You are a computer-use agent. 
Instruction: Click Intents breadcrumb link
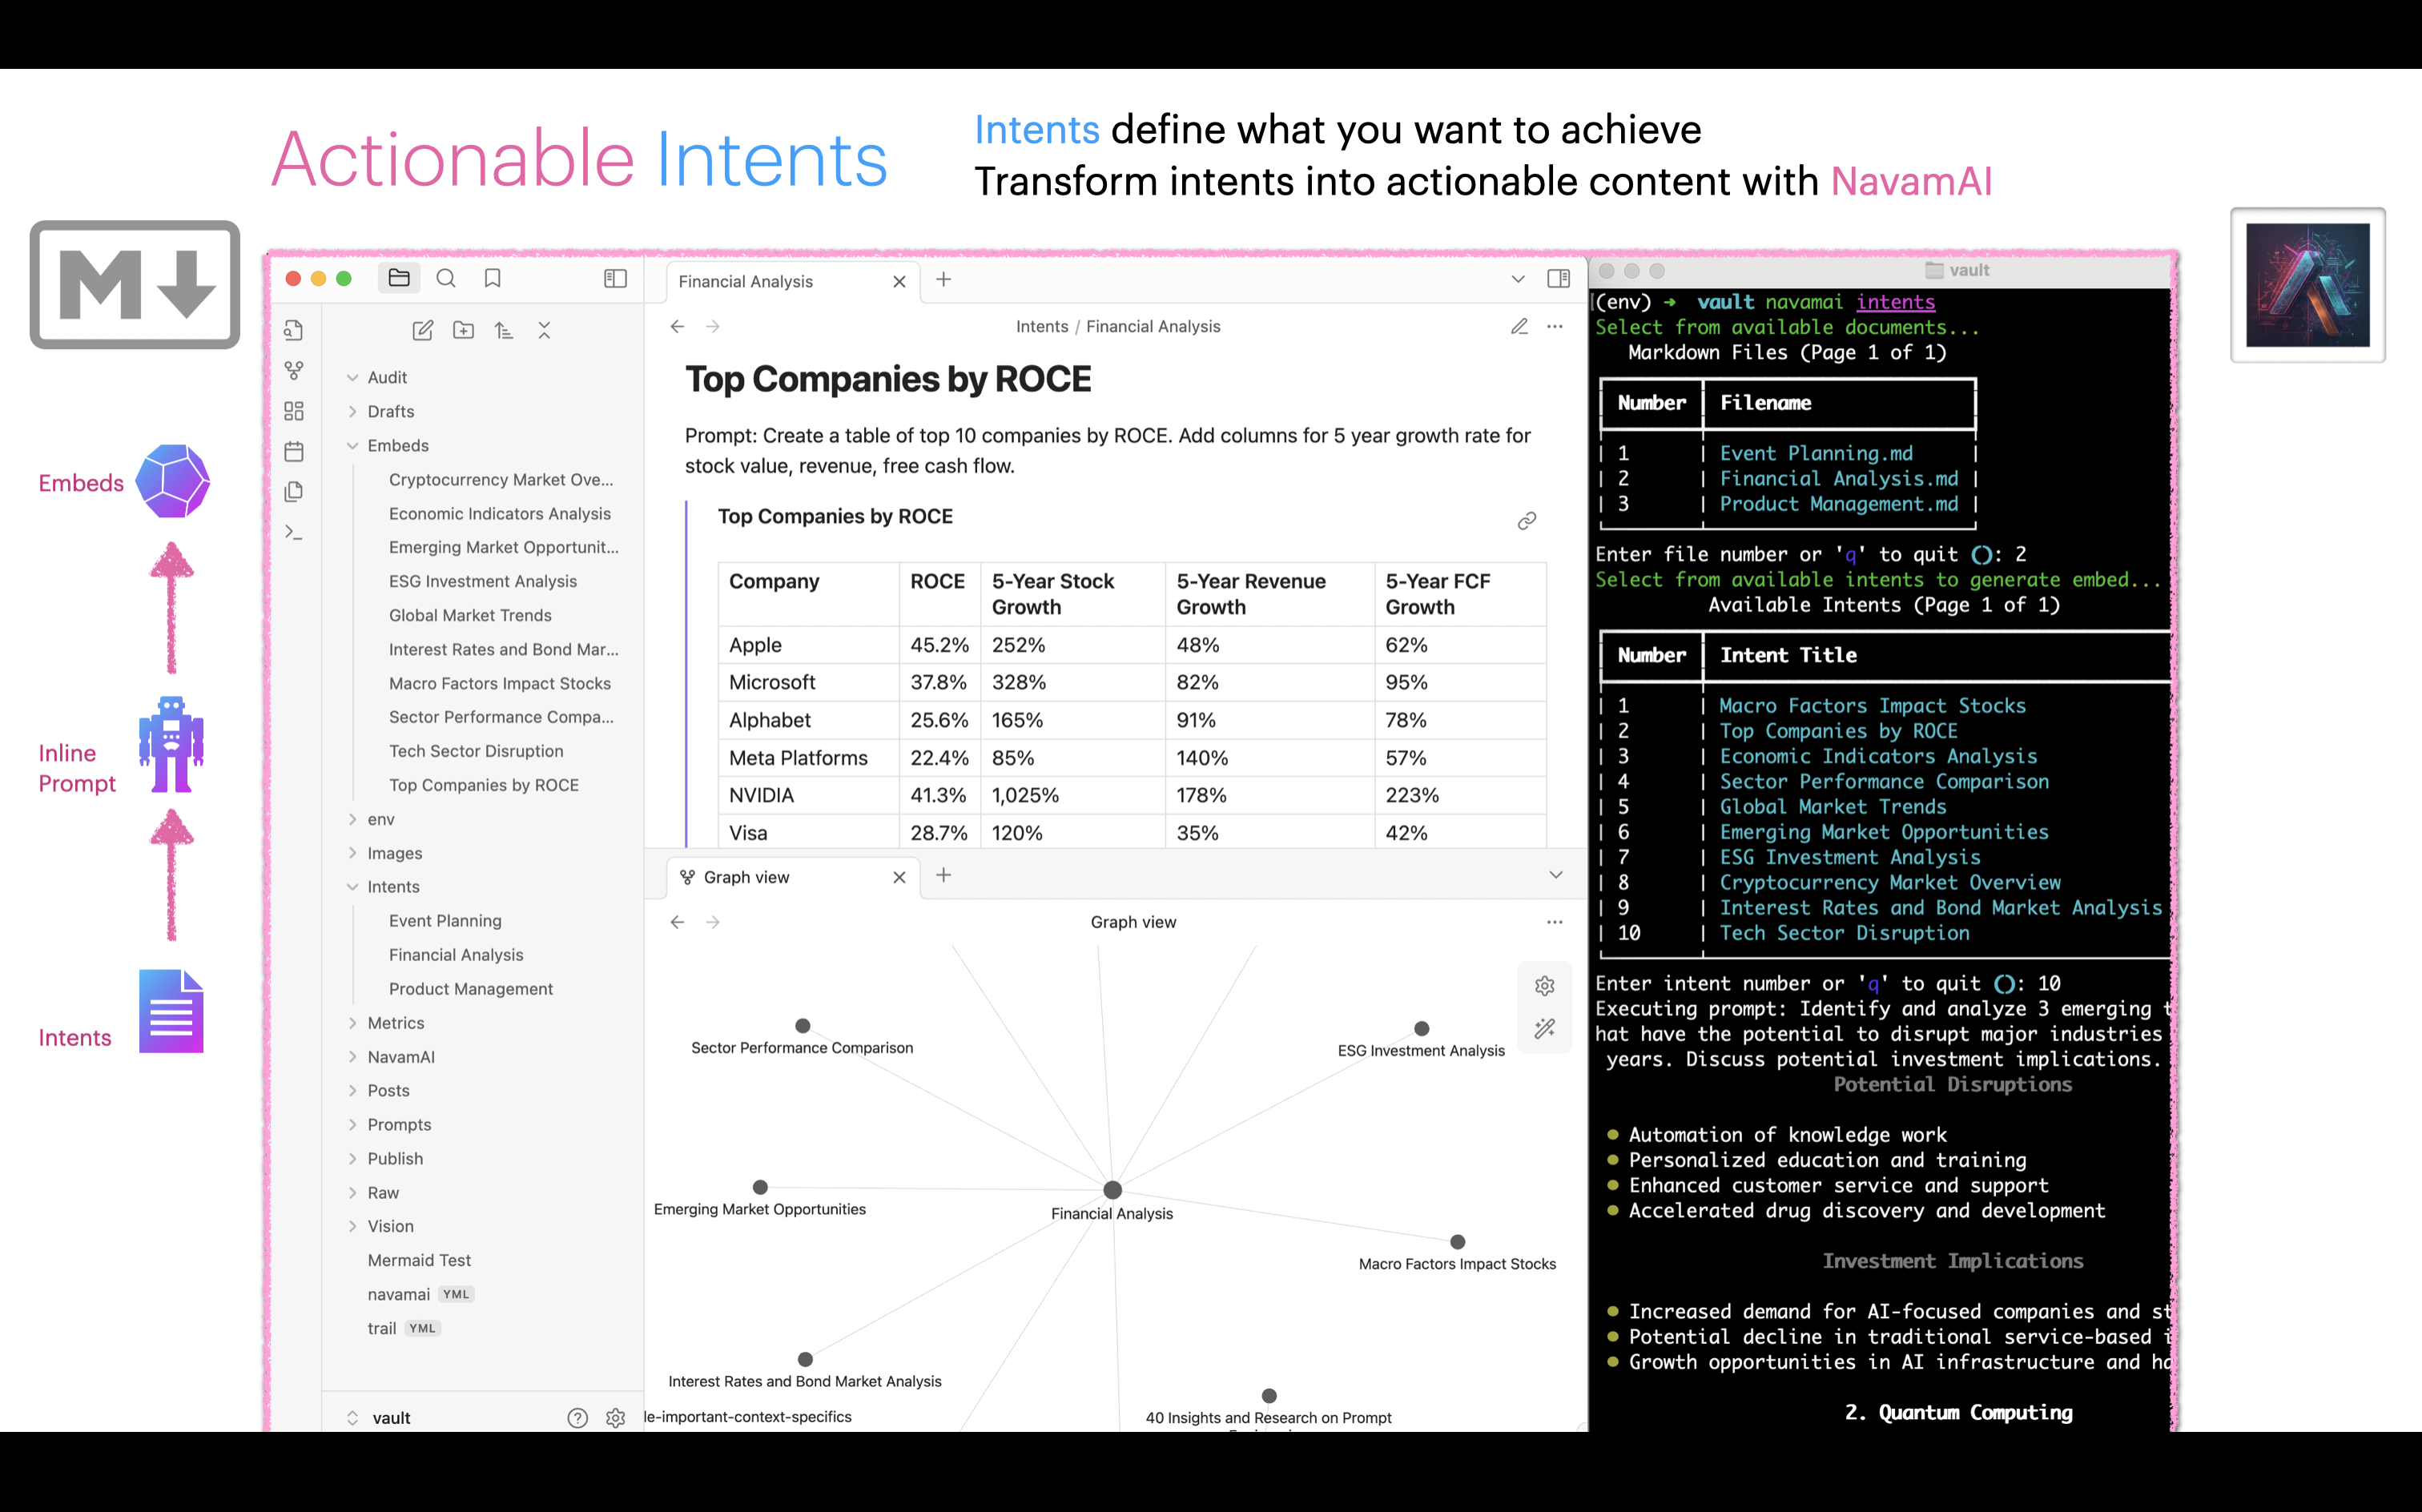click(1041, 327)
